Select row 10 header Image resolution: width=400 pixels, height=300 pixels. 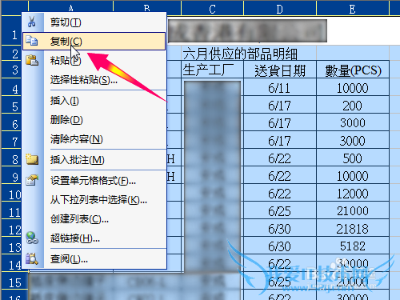click(x=11, y=193)
